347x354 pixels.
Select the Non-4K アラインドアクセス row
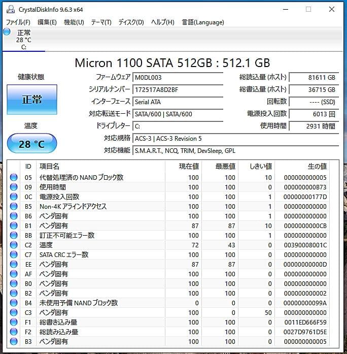click(x=168, y=206)
